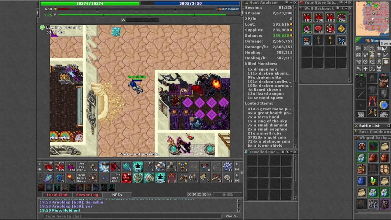Trigger the 'Are you ever...' text hotkey
This screenshot has width=391, height=220.
[82, 167]
